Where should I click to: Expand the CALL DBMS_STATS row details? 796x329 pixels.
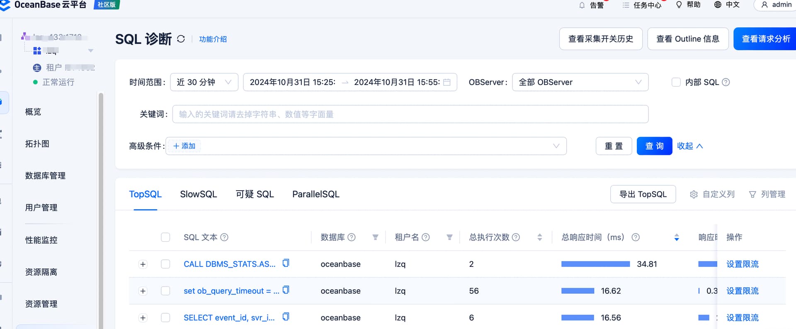143,264
